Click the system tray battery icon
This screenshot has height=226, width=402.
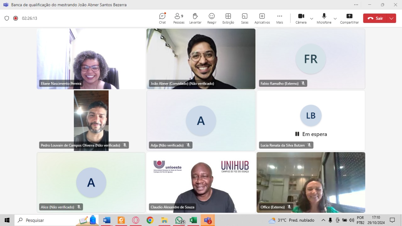[x=345, y=220]
